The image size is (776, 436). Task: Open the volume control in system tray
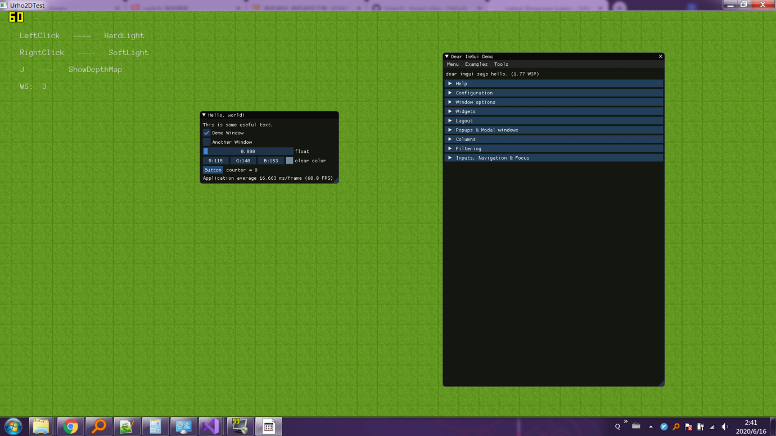click(x=725, y=427)
